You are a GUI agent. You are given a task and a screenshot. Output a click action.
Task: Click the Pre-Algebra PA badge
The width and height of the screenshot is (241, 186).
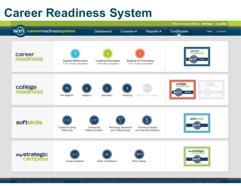point(67,88)
